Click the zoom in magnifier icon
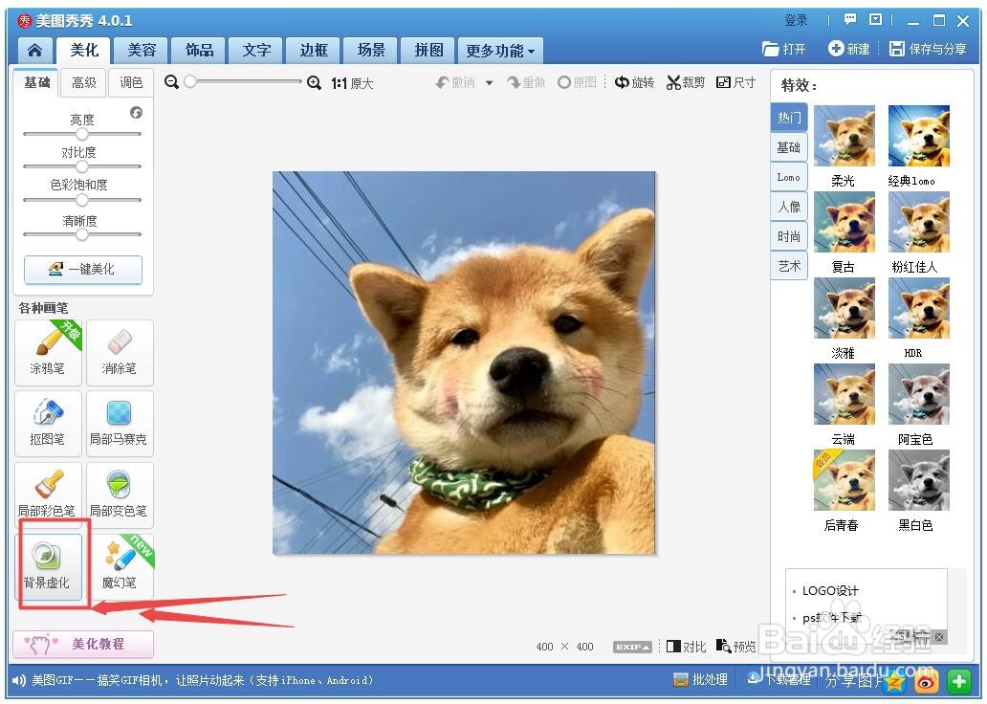This screenshot has width=987, height=704. (314, 82)
